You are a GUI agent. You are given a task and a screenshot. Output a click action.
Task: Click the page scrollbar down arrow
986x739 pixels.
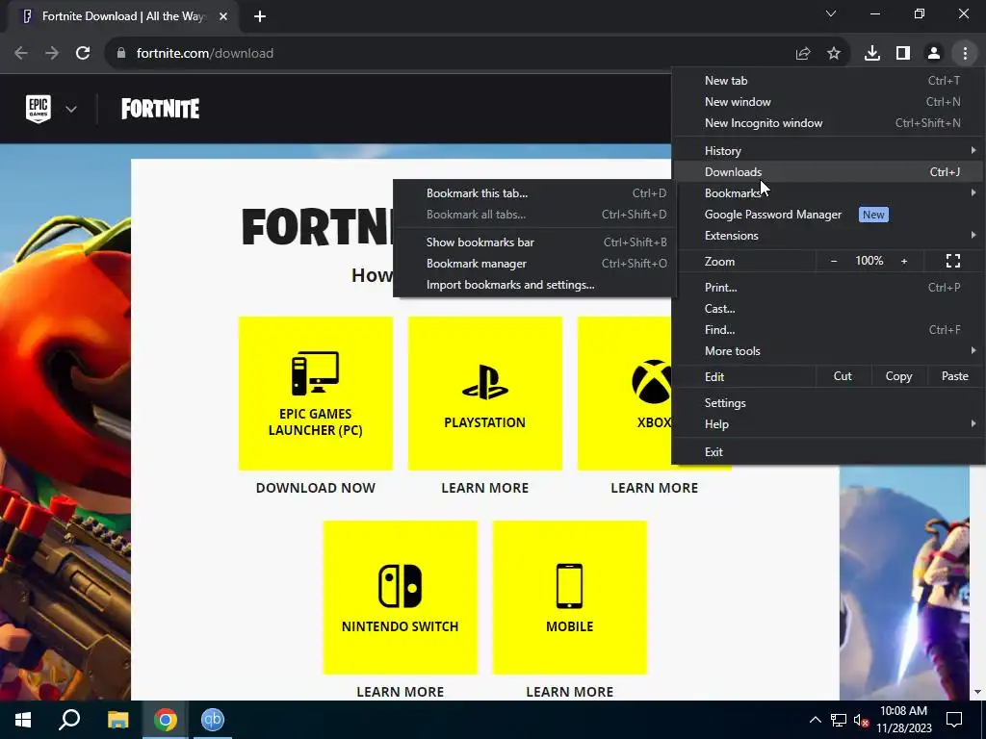(x=978, y=692)
